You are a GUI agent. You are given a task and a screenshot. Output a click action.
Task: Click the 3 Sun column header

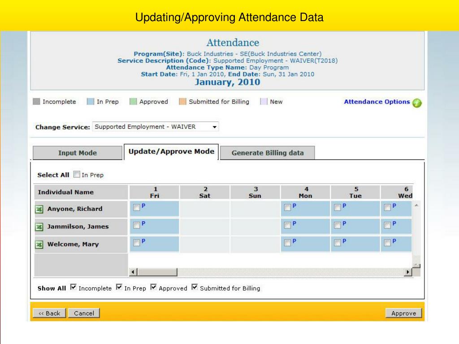255,192
